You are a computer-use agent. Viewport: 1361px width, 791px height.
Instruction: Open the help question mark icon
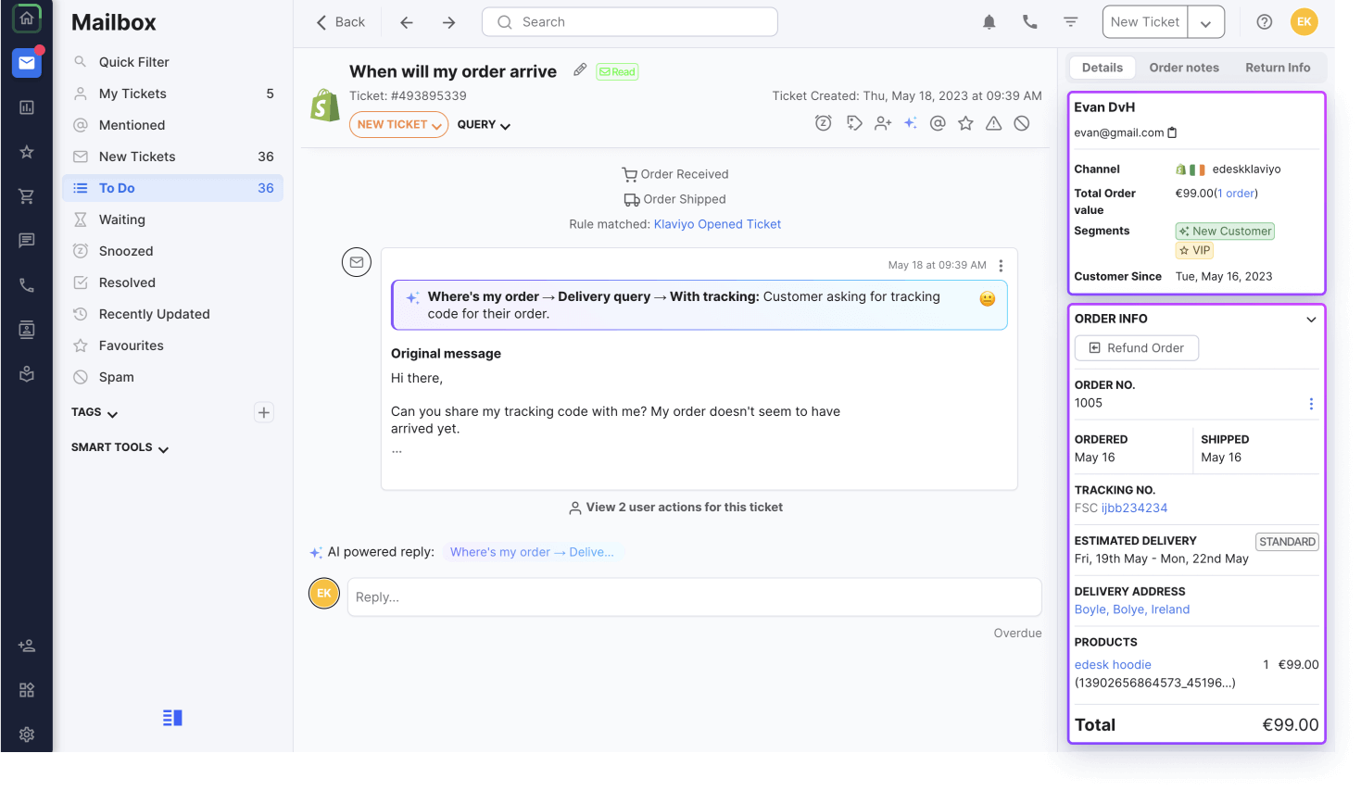coord(1264,22)
